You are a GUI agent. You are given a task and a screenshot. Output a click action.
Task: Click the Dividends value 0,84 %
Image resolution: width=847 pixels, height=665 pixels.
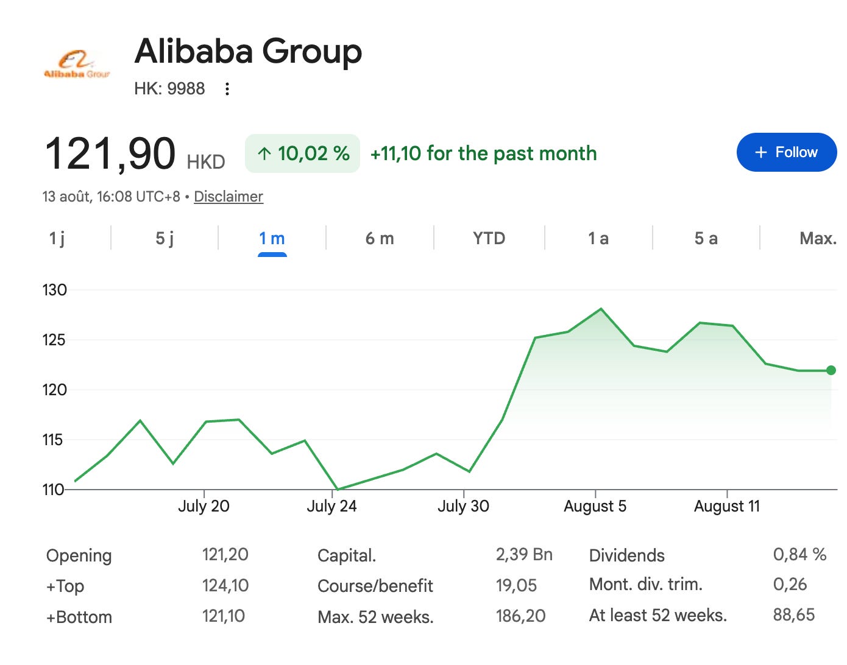[x=799, y=554]
